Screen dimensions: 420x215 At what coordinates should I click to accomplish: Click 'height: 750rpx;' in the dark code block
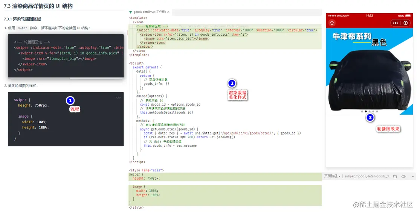tap(34, 105)
